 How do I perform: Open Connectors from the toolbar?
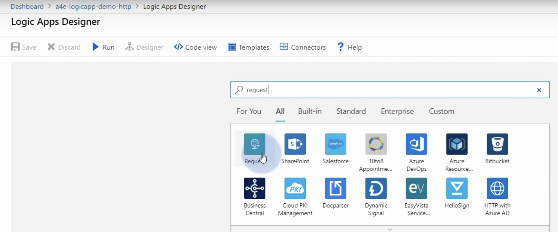tap(303, 47)
